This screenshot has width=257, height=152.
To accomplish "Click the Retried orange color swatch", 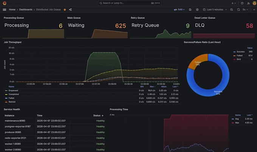I will click(x=6, y=102).
